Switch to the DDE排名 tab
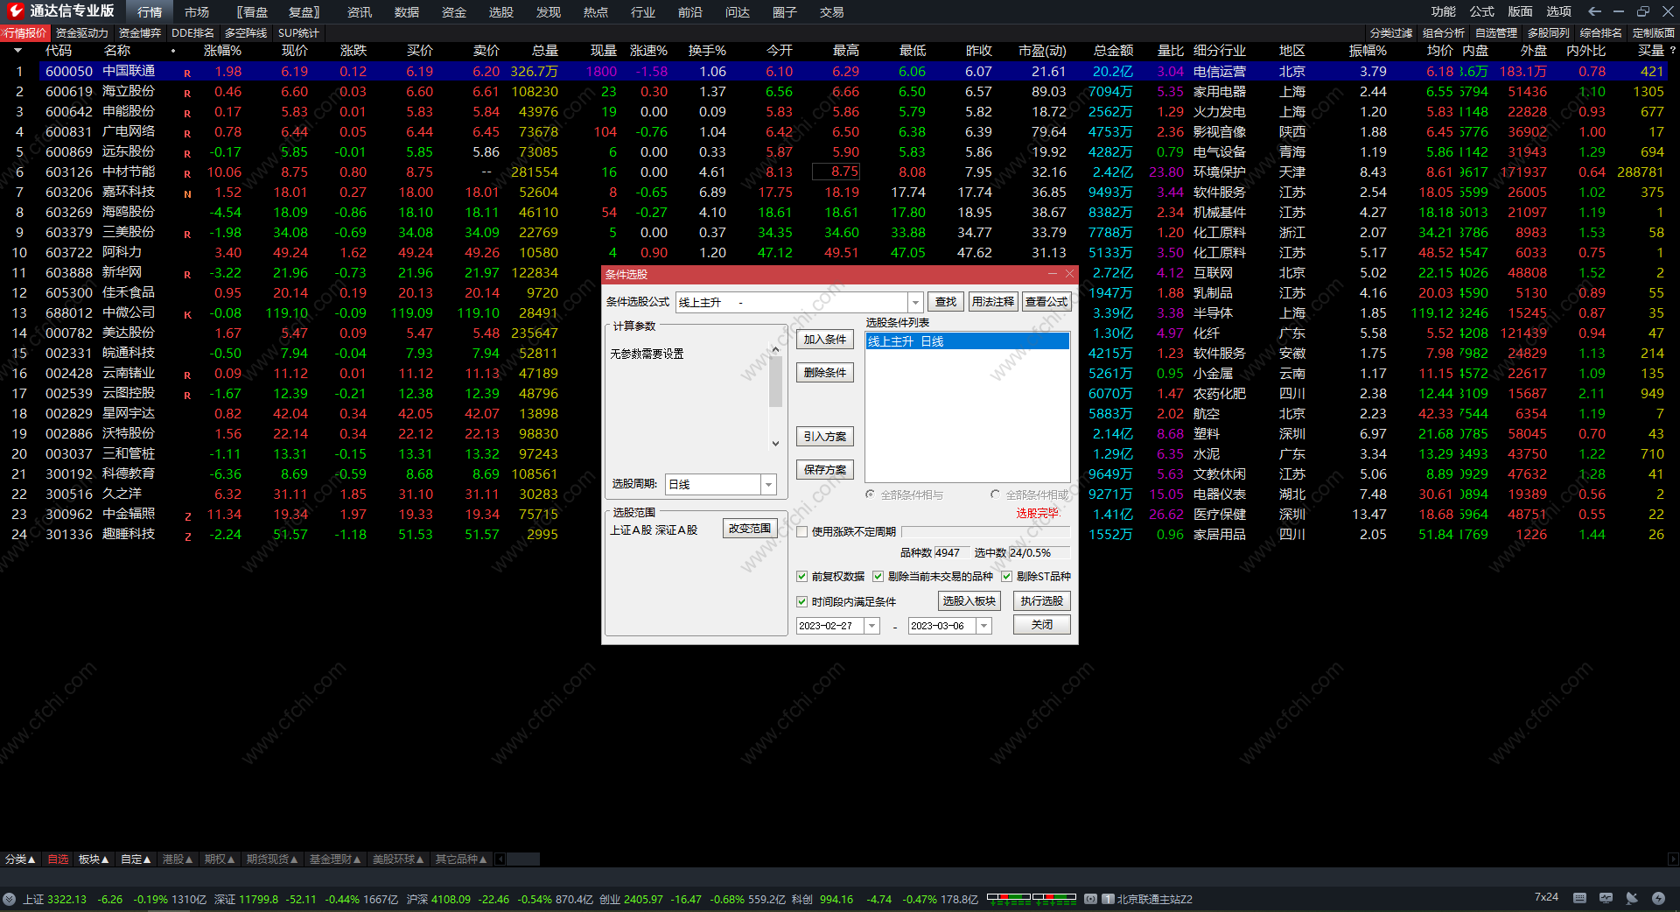The height and width of the screenshot is (912, 1680). click(192, 33)
